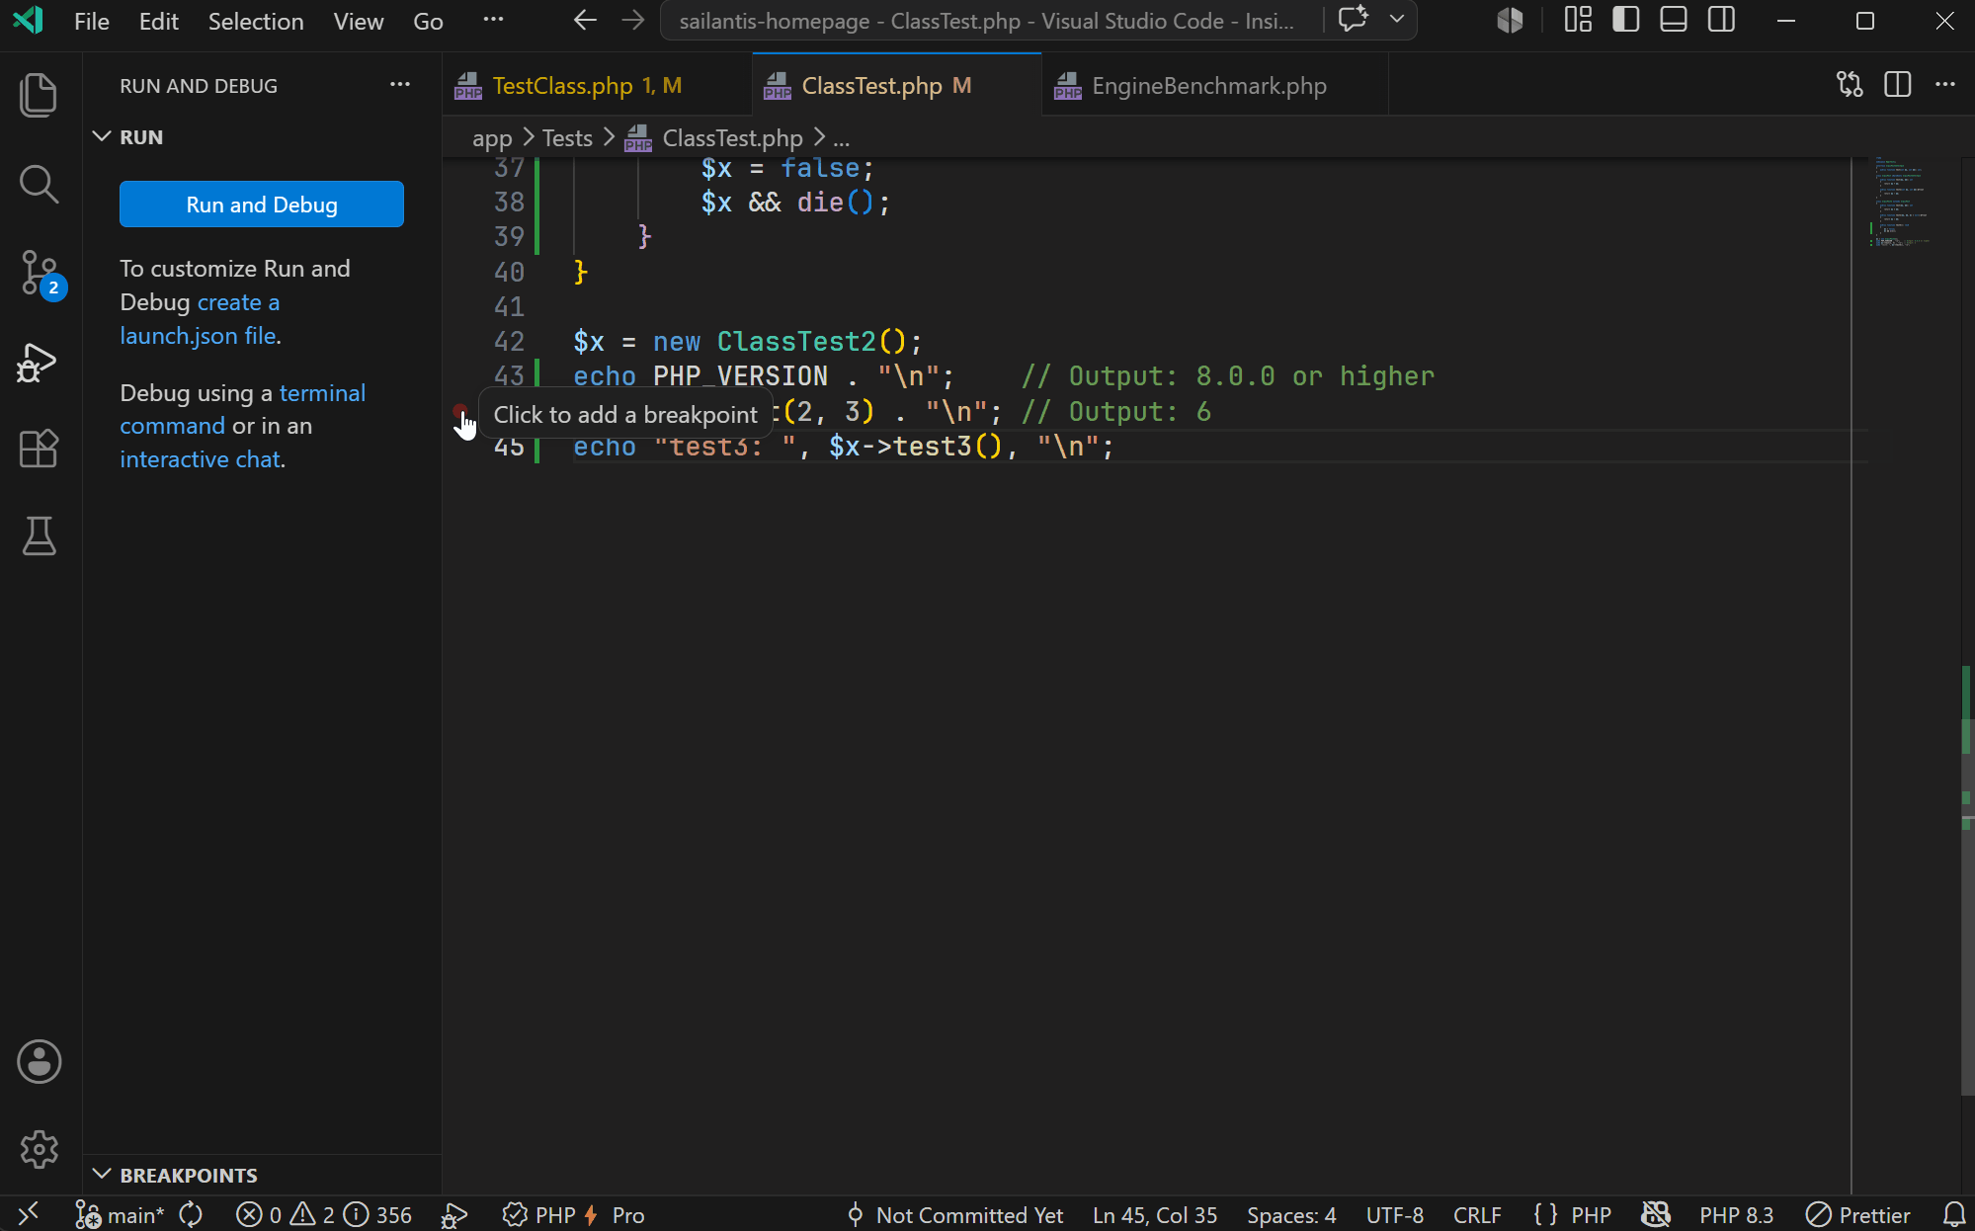
Task: Click the PHP Pro status item
Action: (573, 1214)
